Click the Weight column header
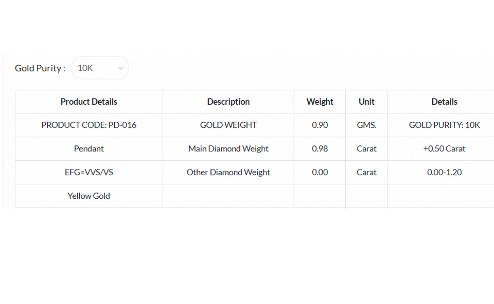This screenshot has height=304, width=494. click(x=320, y=102)
